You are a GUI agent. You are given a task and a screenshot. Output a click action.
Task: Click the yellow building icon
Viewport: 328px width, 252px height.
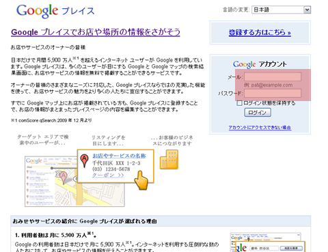coord(169,160)
